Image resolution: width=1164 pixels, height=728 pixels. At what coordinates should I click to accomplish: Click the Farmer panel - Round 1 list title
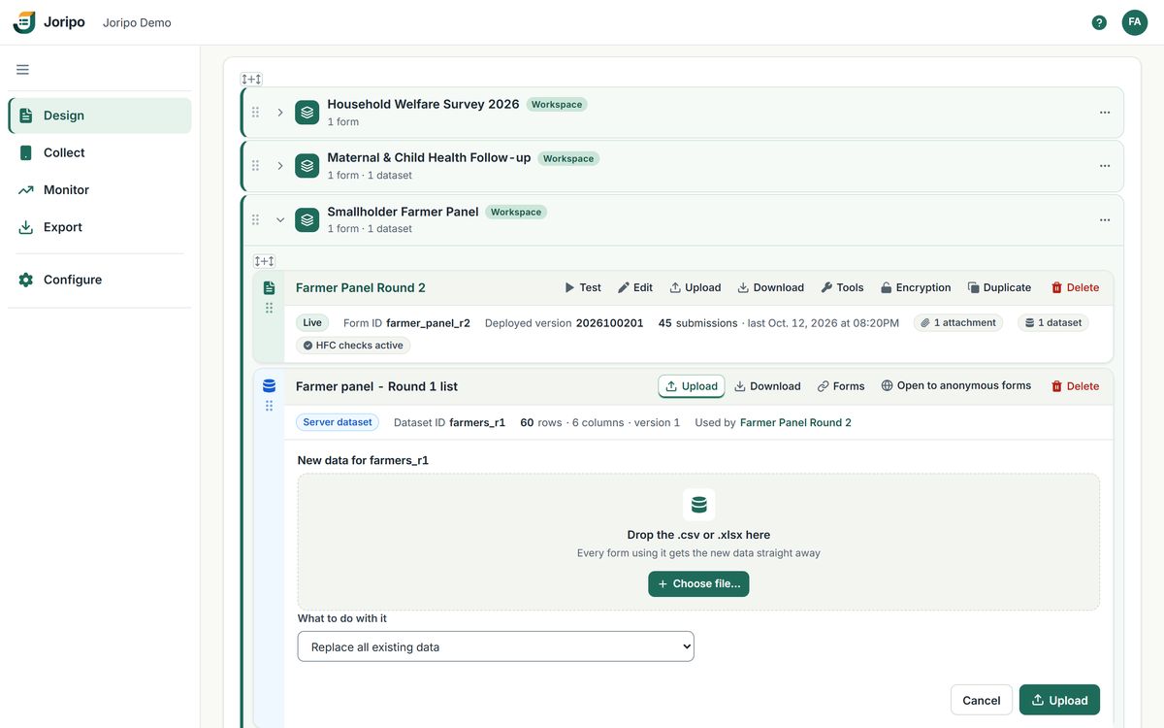376,386
